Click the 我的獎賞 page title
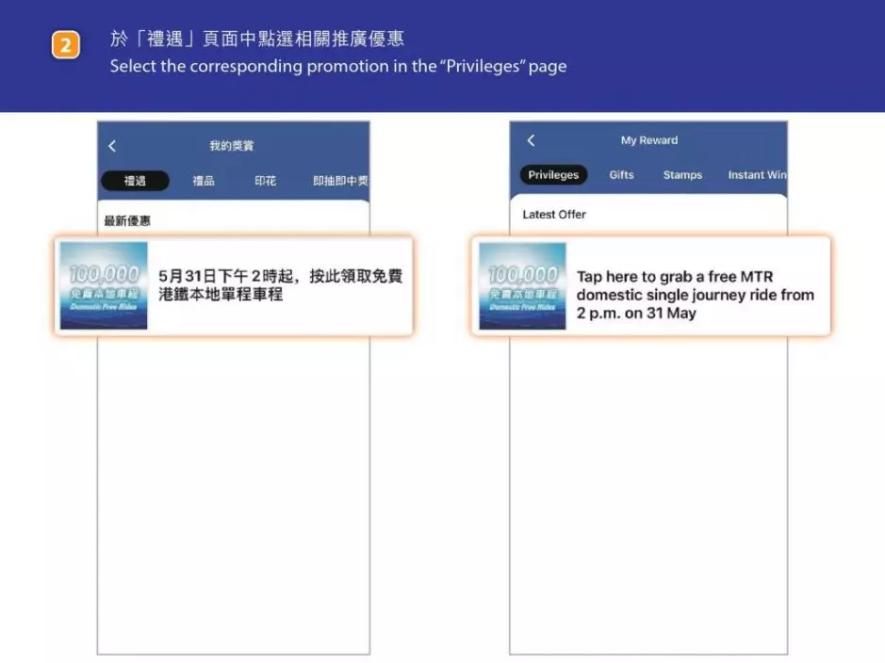Screen dimensions: 885x663 (x=231, y=146)
